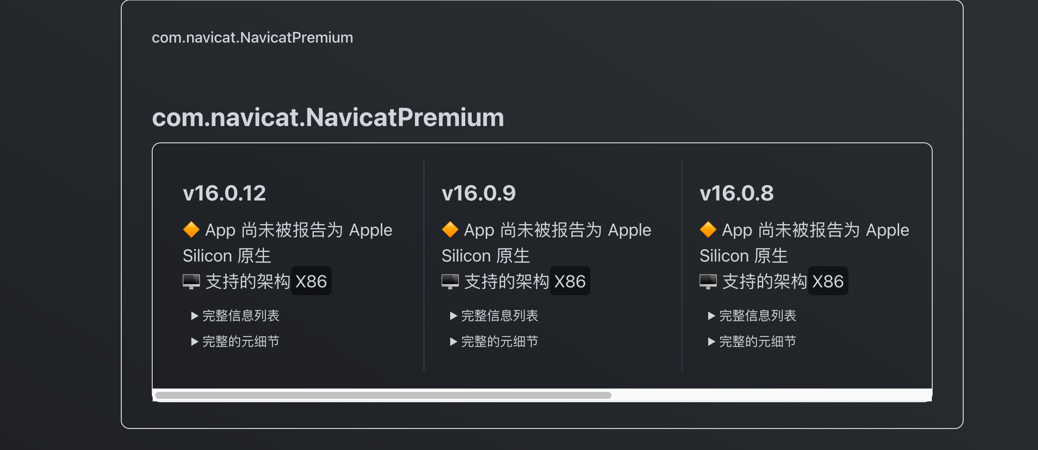Image resolution: width=1038 pixels, height=450 pixels.
Task: Select the X86 architecture badge under v16.0.12
Action: click(x=311, y=280)
